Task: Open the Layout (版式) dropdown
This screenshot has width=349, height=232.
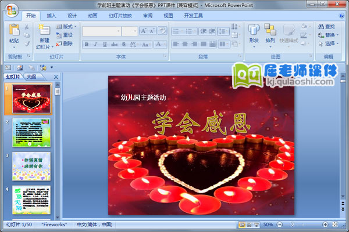Action: [x=66, y=27]
